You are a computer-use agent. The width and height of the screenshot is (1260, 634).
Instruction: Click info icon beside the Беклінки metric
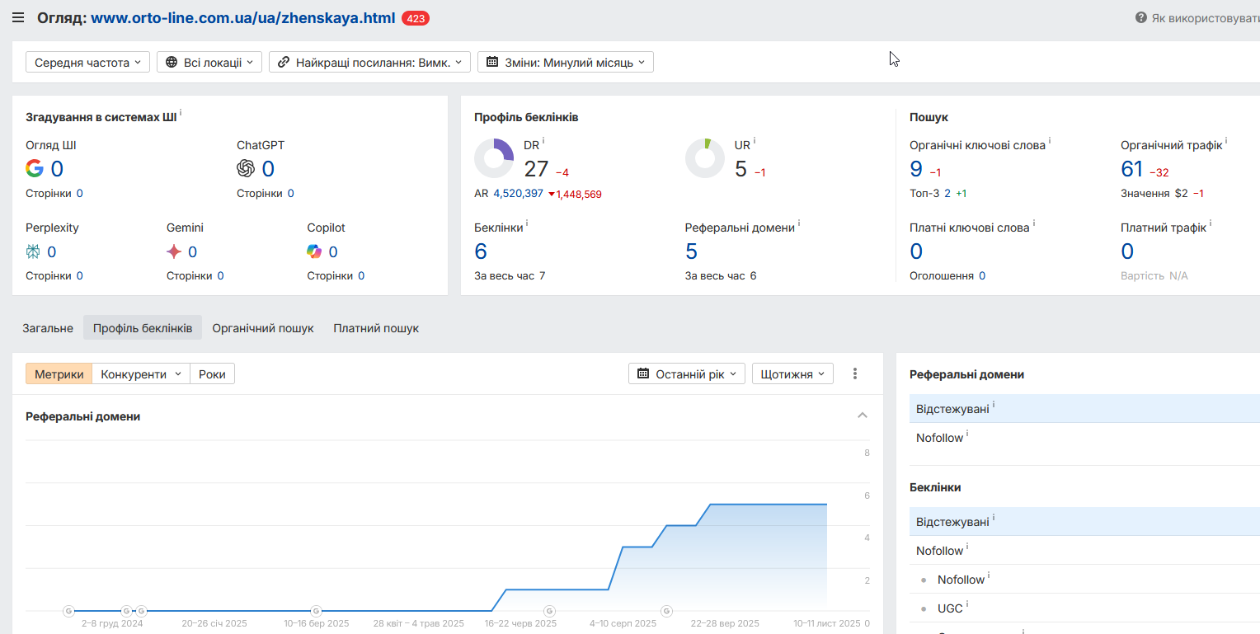pos(527,223)
